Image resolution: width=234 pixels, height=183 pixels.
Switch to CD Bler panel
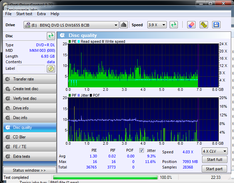[30, 137]
